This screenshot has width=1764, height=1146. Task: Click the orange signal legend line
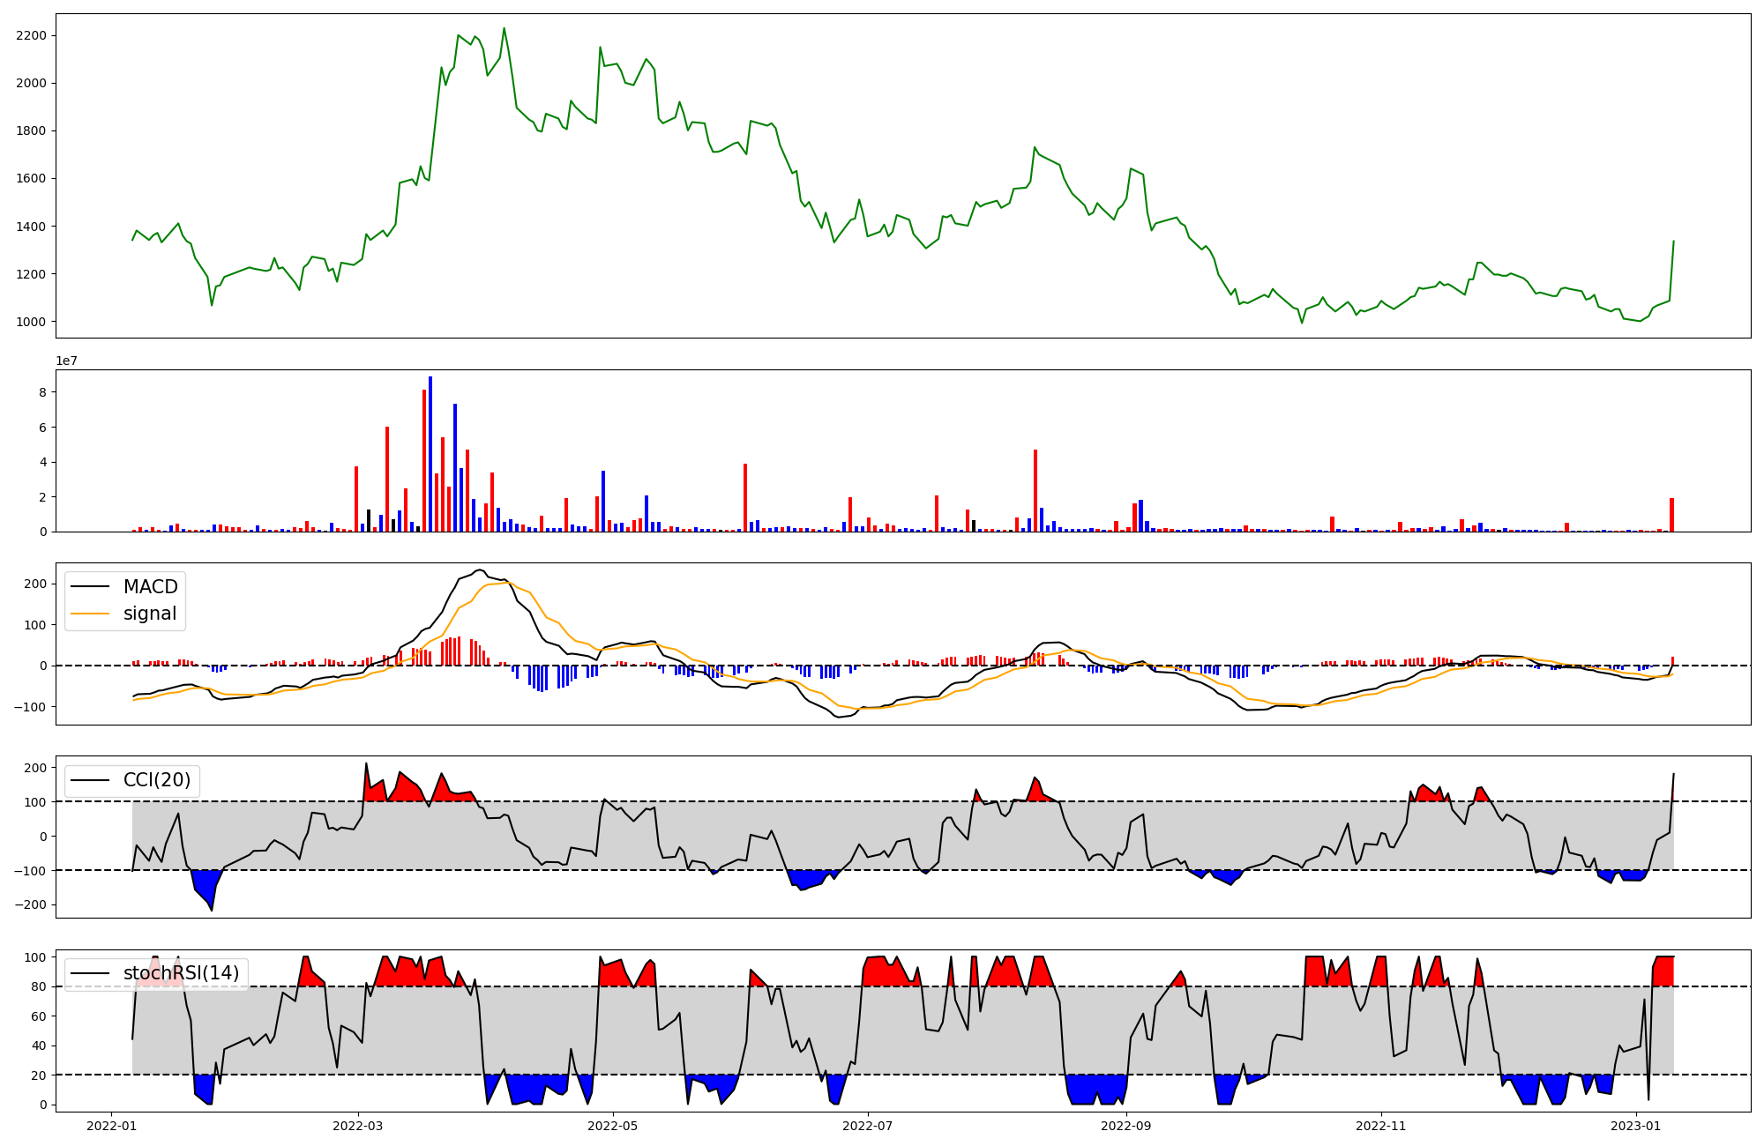90,614
